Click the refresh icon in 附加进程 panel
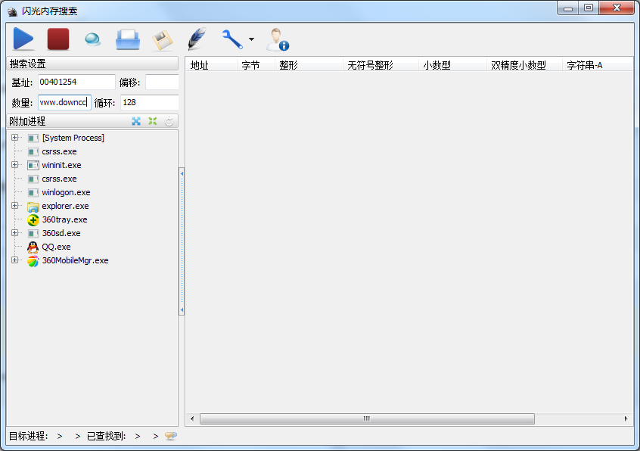Viewport: 640px width, 451px height. coord(169,121)
